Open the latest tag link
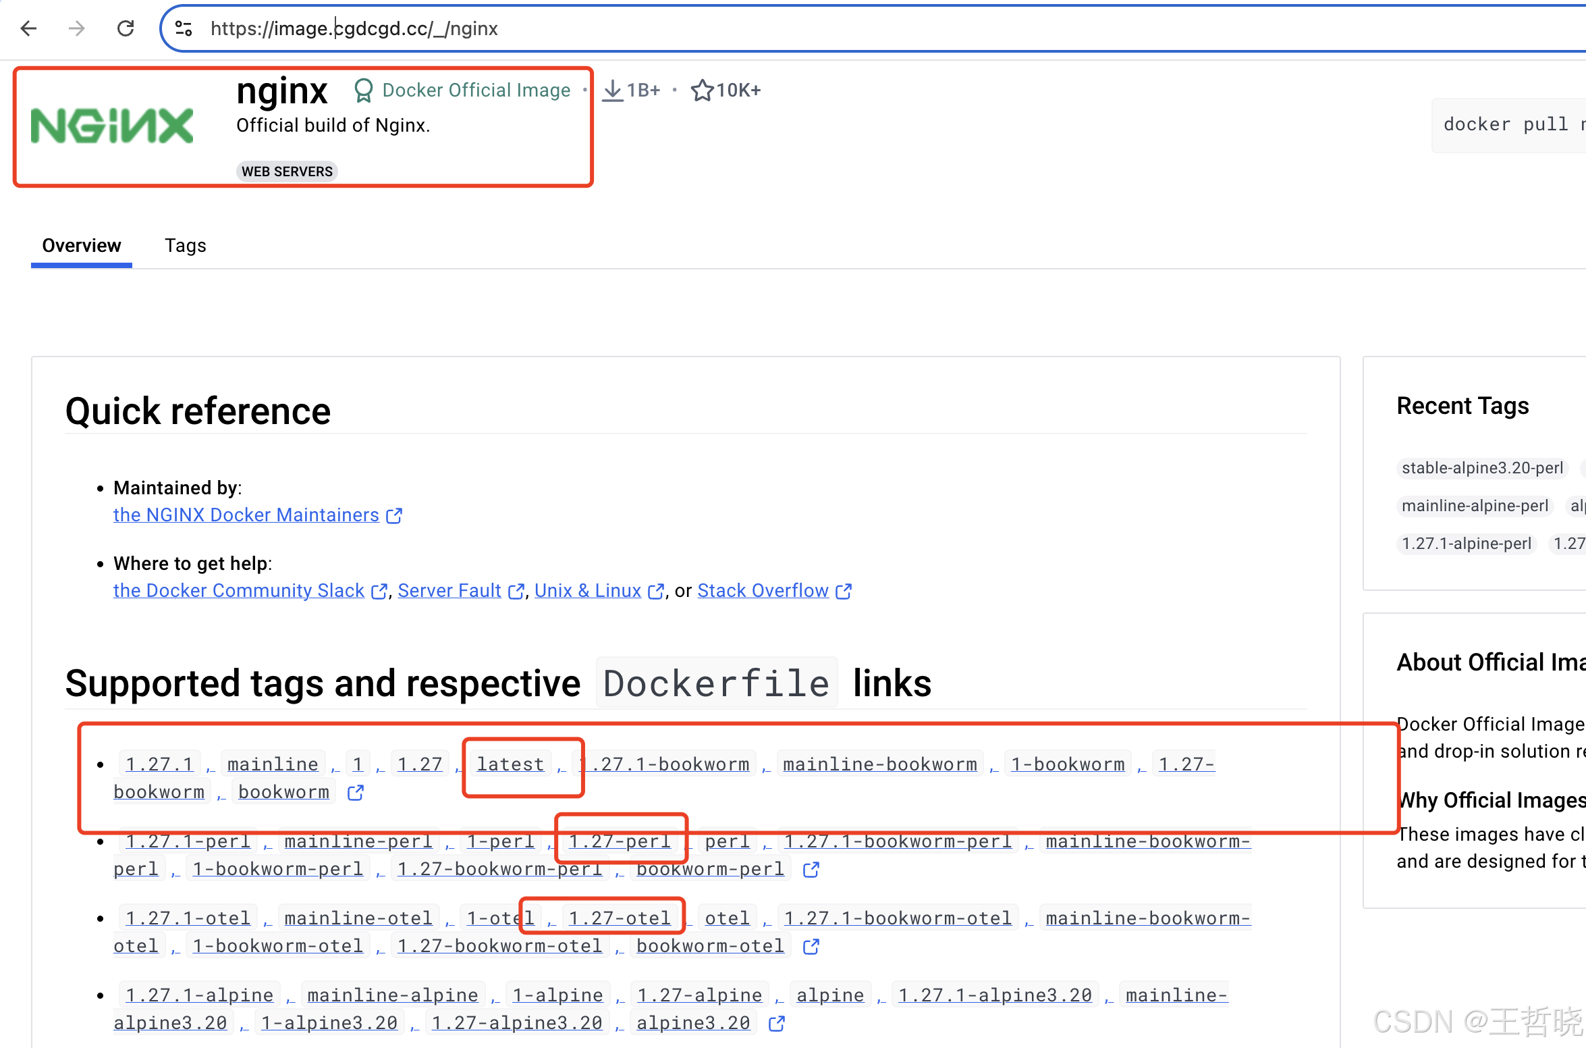Viewport: 1586px width, 1048px height. coord(510,764)
